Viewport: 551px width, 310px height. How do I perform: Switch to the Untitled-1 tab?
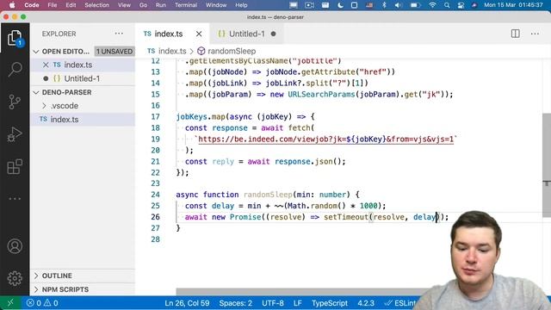coord(247,34)
